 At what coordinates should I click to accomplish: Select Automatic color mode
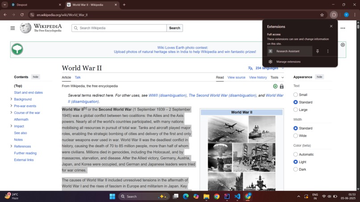click(296, 154)
